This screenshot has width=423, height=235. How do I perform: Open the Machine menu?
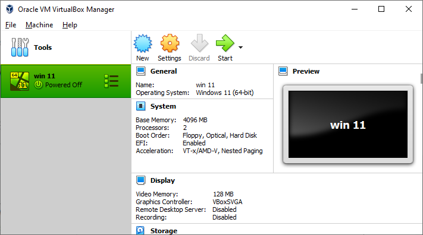pyautogui.click(x=39, y=25)
